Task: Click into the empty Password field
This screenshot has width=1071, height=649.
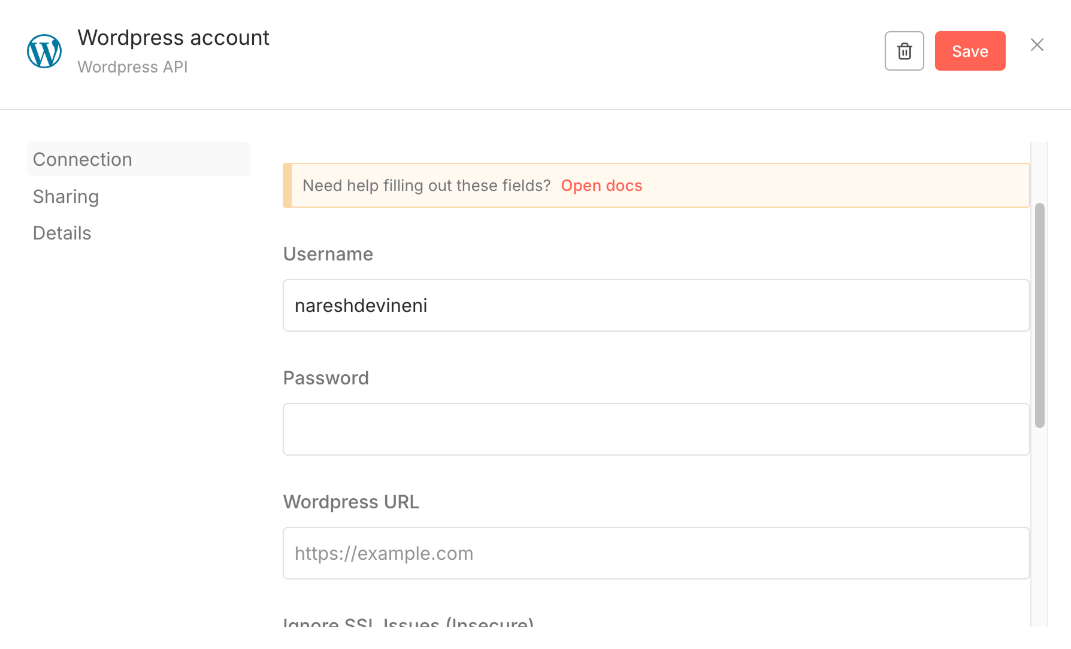Action: coord(656,429)
